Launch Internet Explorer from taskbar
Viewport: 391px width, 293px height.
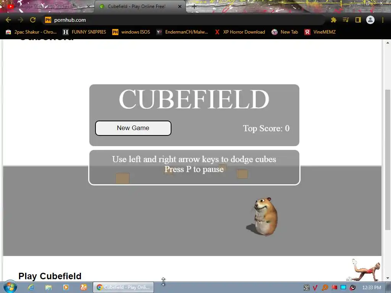(31, 287)
